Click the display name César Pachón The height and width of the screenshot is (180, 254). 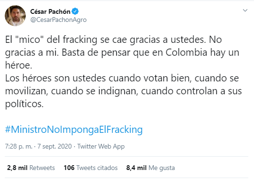(x=50, y=11)
